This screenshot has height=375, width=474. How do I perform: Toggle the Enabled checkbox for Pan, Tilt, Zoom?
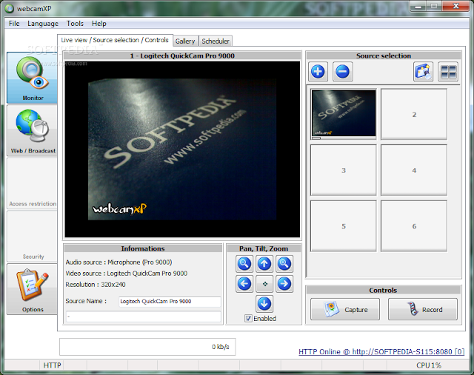coord(248,318)
